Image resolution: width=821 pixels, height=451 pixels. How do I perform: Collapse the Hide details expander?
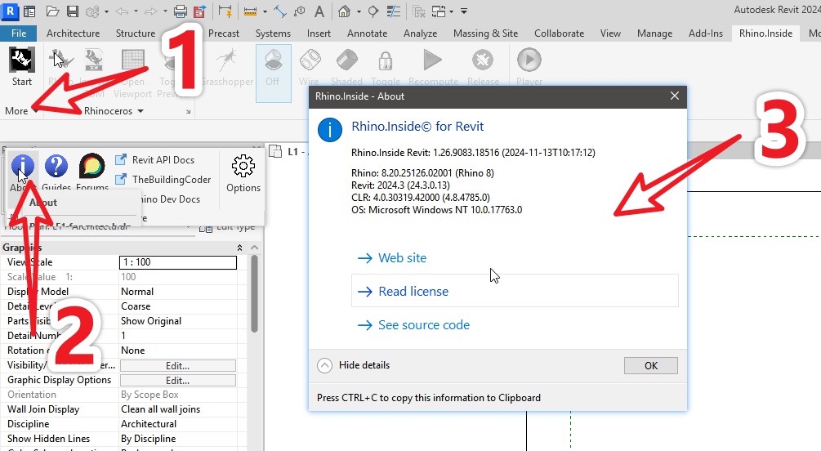(324, 365)
